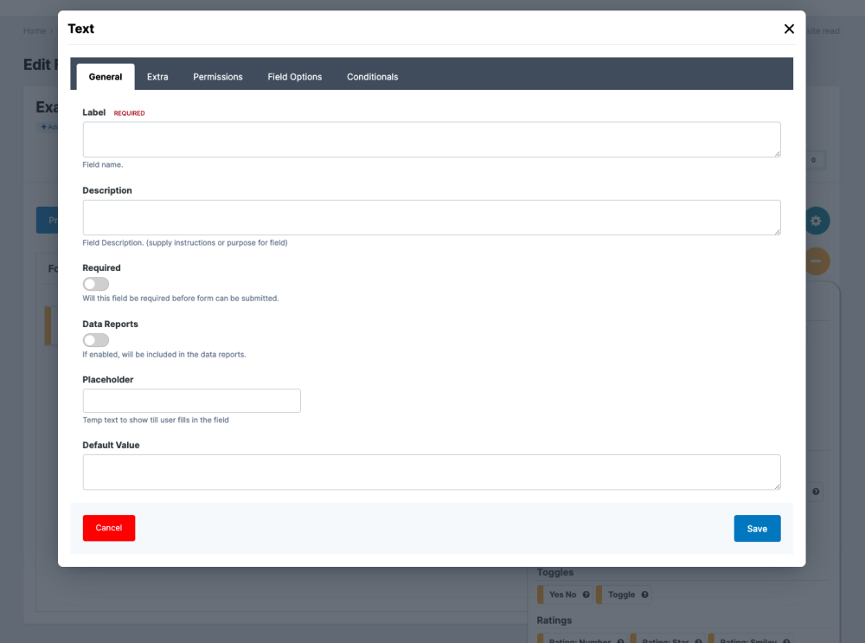Close the Text dialog with the X
Image resolution: width=865 pixels, height=643 pixels.
click(x=789, y=29)
